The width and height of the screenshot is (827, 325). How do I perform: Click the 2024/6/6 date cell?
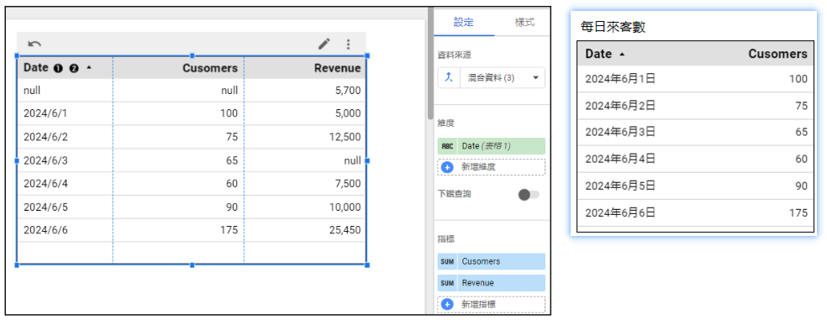[x=45, y=230]
